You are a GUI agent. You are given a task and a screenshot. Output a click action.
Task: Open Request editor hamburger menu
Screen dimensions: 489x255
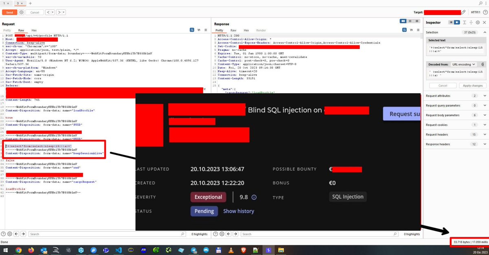[x=206, y=30]
